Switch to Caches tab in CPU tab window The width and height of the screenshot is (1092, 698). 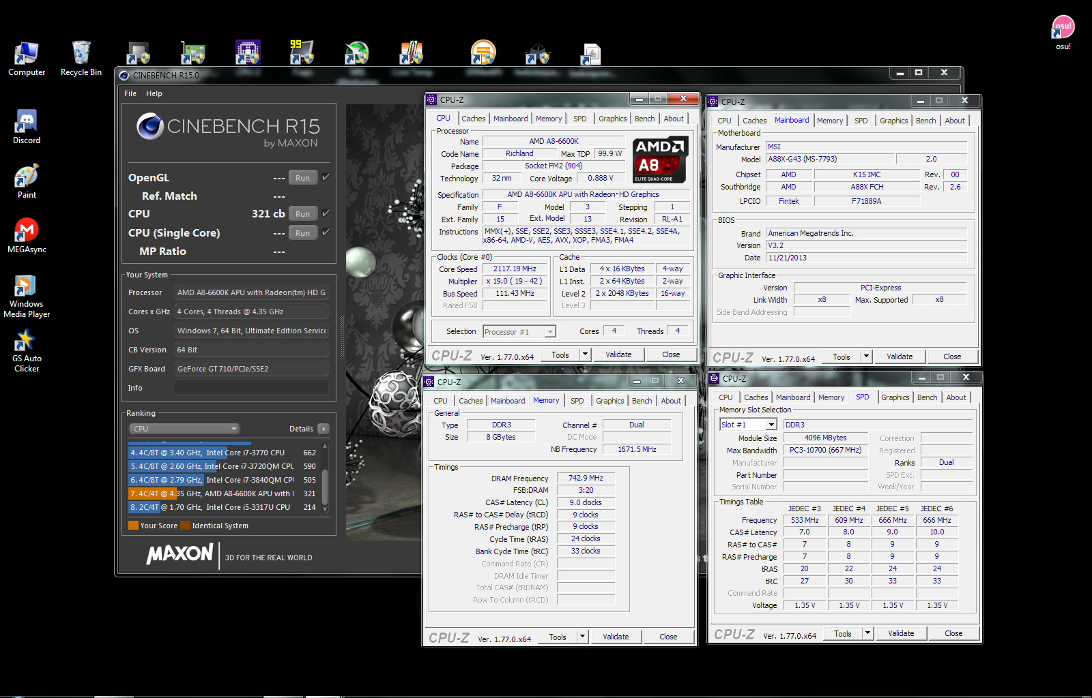click(474, 119)
